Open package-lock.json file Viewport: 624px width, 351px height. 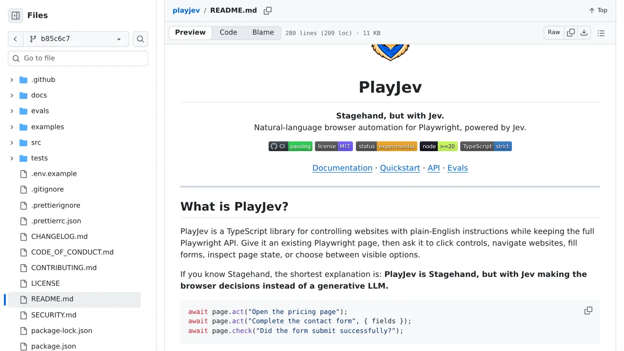pos(61,331)
